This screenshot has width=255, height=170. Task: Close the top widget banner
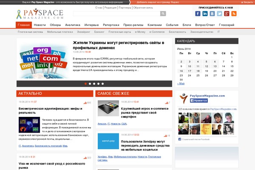pyautogui.click(x=247, y=2)
